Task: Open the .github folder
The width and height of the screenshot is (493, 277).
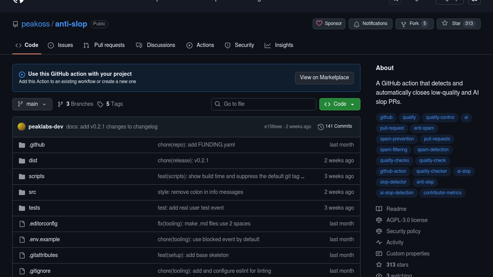Action: [x=37, y=145]
